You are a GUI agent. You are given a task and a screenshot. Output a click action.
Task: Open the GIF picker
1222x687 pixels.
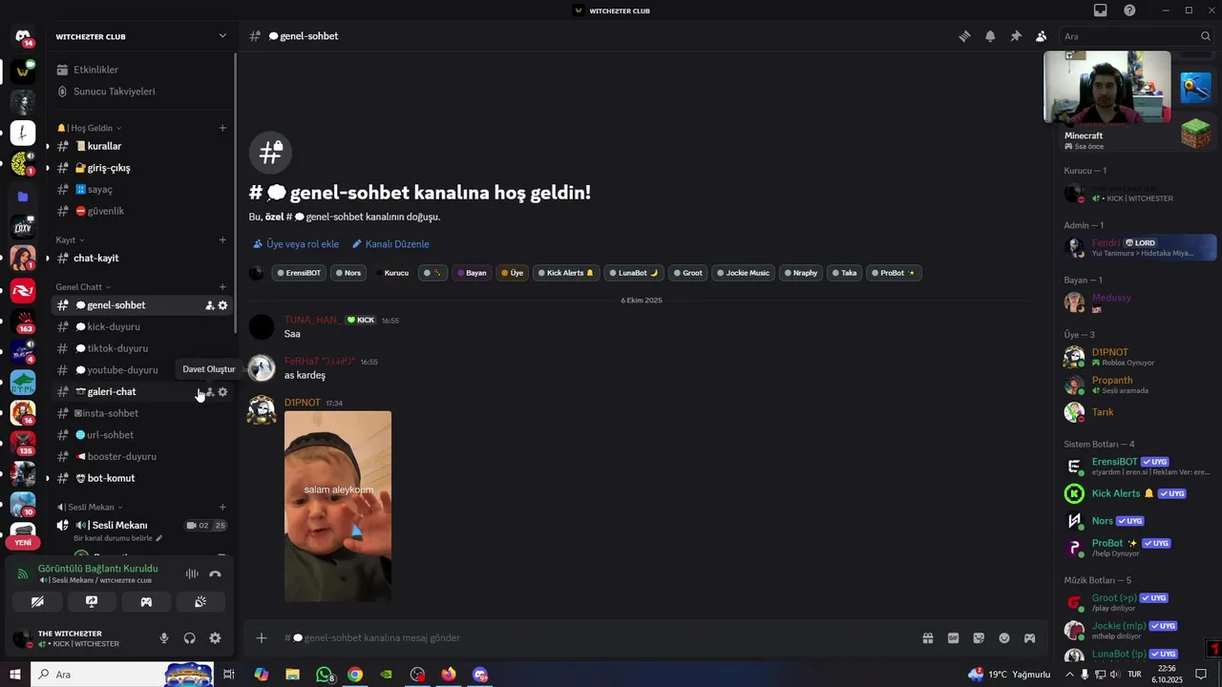point(953,638)
